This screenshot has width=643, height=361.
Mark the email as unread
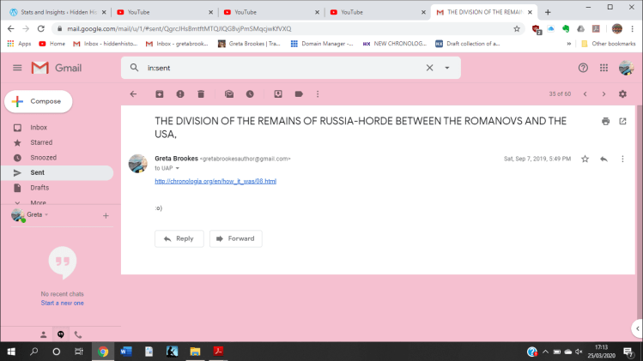(229, 93)
